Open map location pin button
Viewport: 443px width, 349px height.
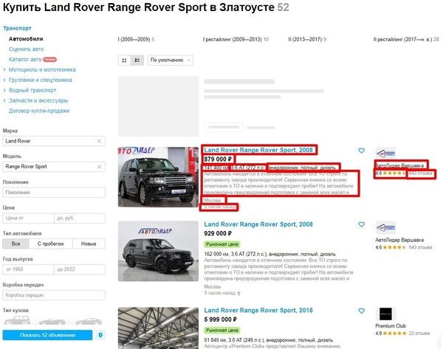coord(100,335)
